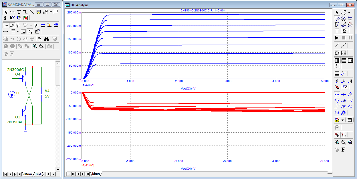Stop the analysis run
The height and width of the screenshot is (179, 357).
(344, 38)
